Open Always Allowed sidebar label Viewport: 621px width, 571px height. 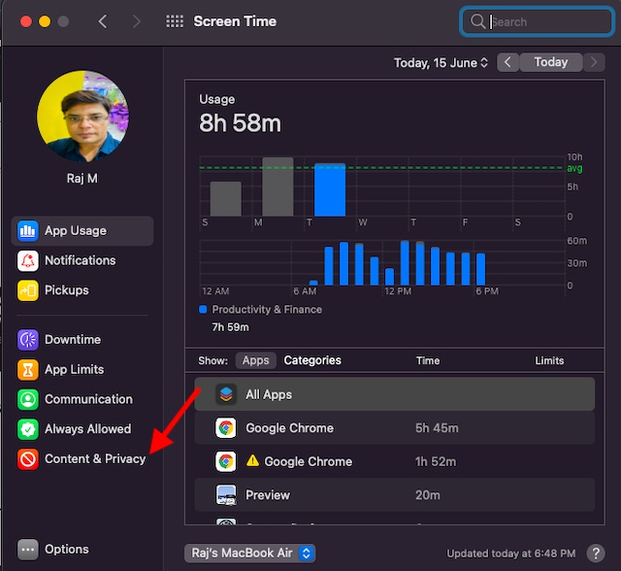88,429
